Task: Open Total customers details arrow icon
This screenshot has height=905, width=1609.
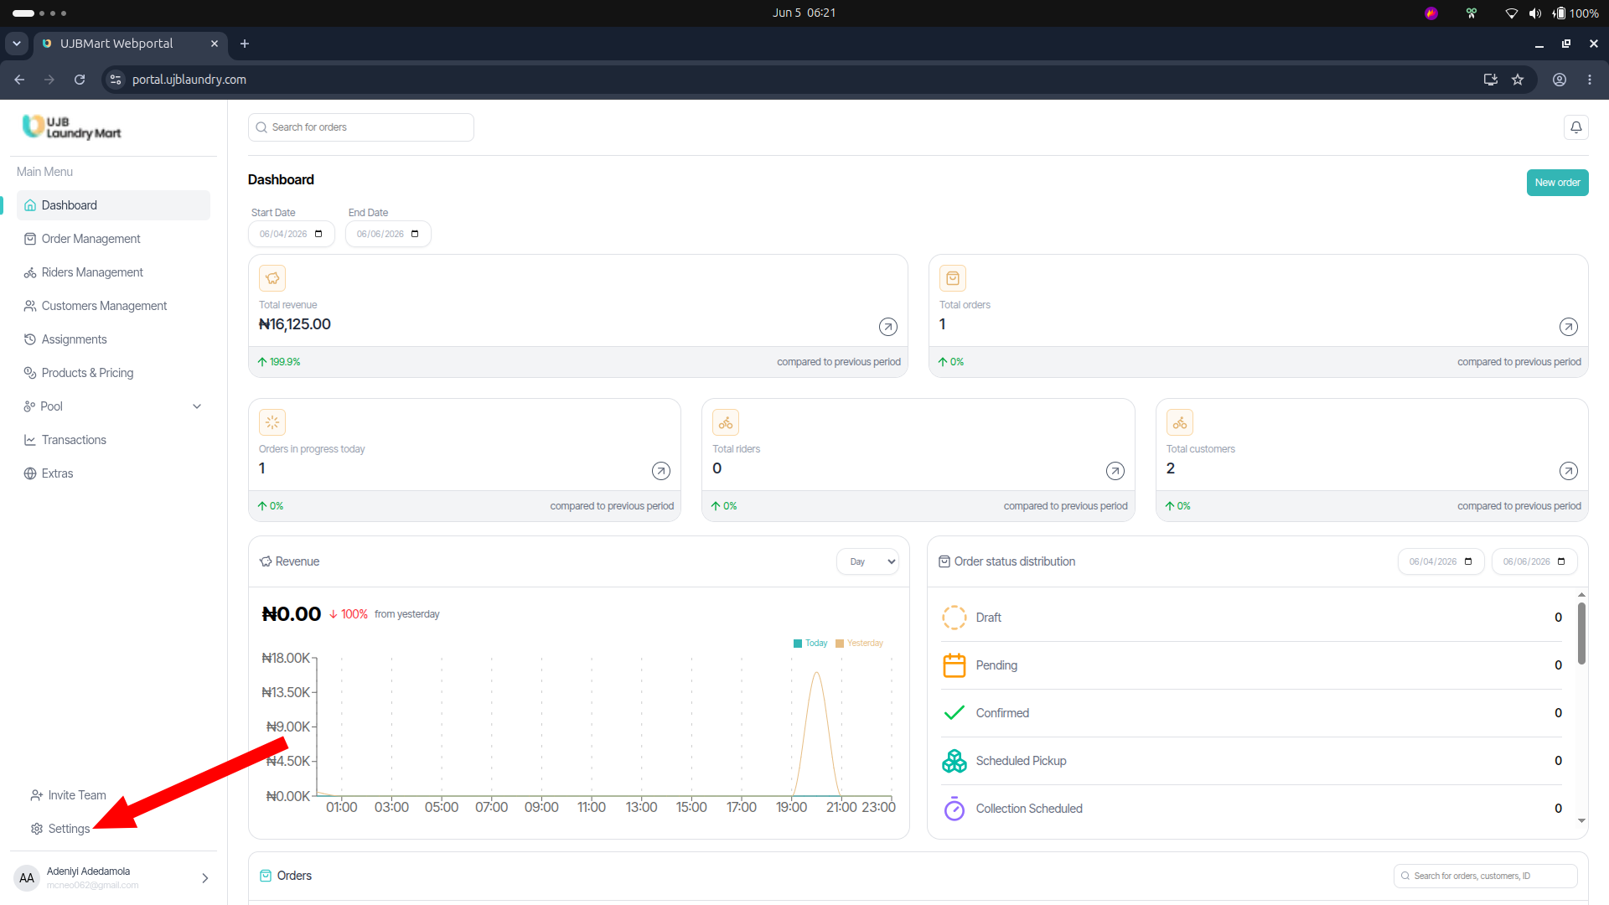Action: tap(1568, 471)
